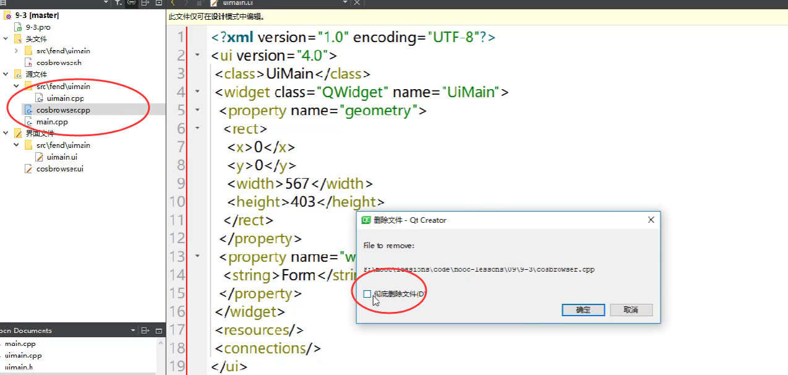Image resolution: width=788 pixels, height=375 pixels.
Task: Split the Projects pane with the split icon
Action: pyautogui.click(x=146, y=3)
